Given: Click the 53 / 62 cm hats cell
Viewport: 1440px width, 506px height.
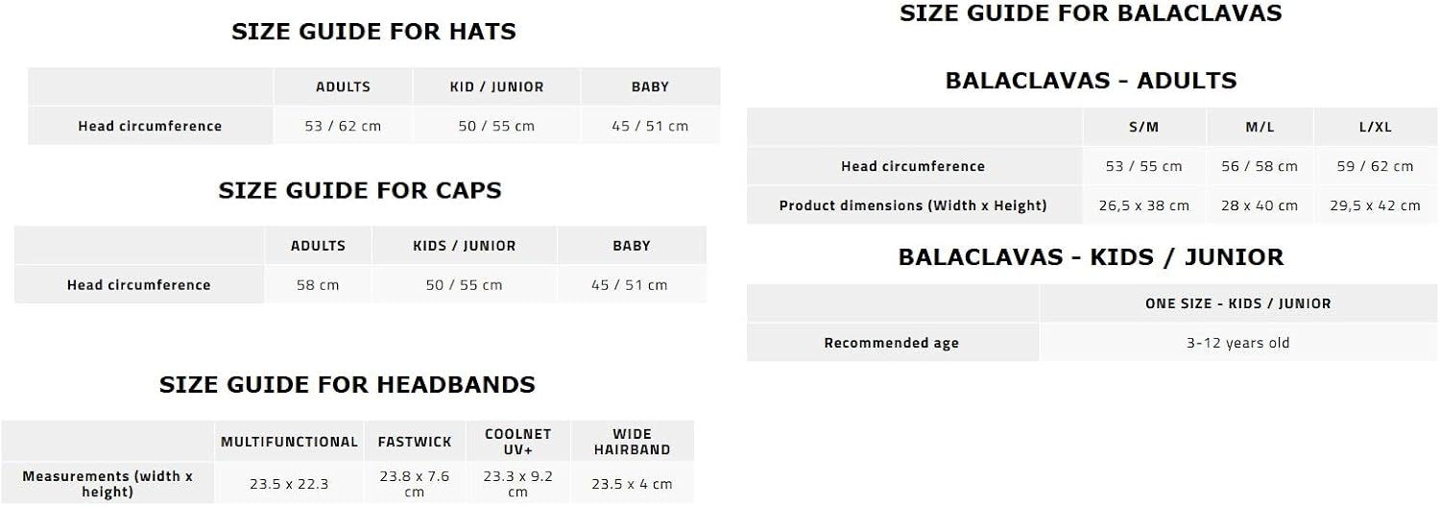Looking at the screenshot, I should [x=343, y=126].
